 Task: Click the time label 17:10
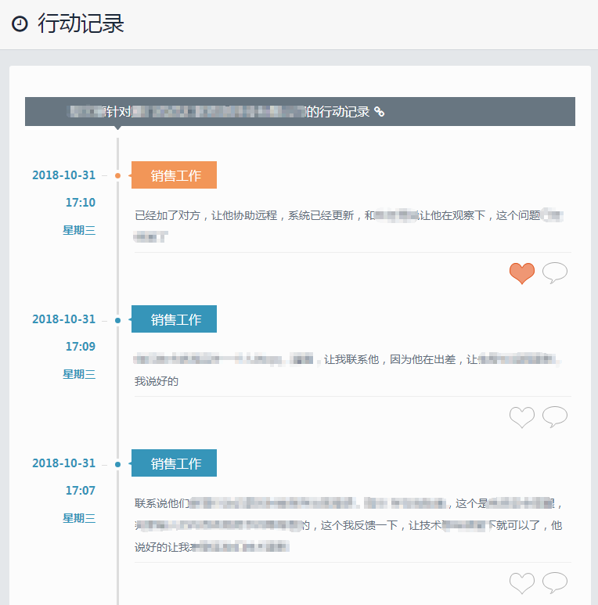pos(81,203)
